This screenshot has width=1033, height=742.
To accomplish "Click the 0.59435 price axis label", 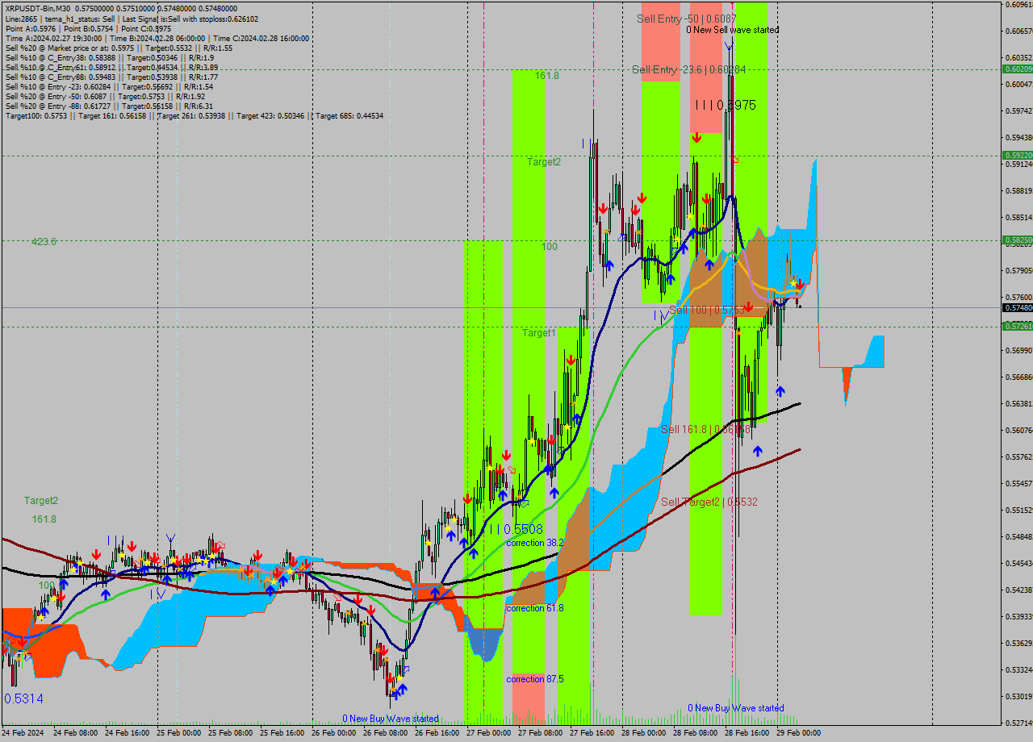I will pyautogui.click(x=1018, y=138).
